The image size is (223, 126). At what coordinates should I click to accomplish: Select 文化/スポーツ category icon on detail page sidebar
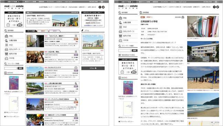(x=120, y=31)
